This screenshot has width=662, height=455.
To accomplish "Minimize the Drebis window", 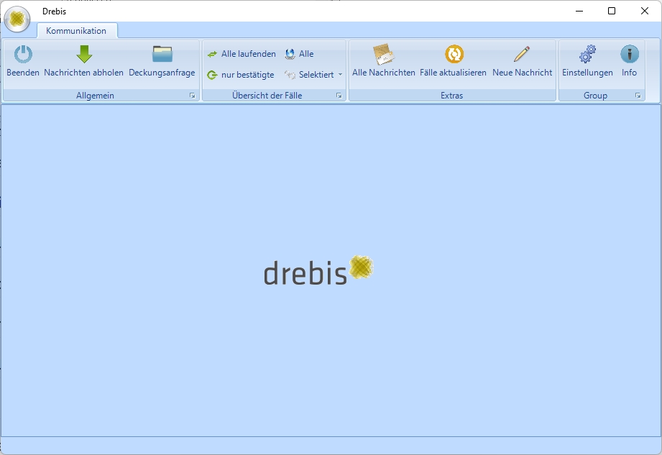I will (x=579, y=11).
